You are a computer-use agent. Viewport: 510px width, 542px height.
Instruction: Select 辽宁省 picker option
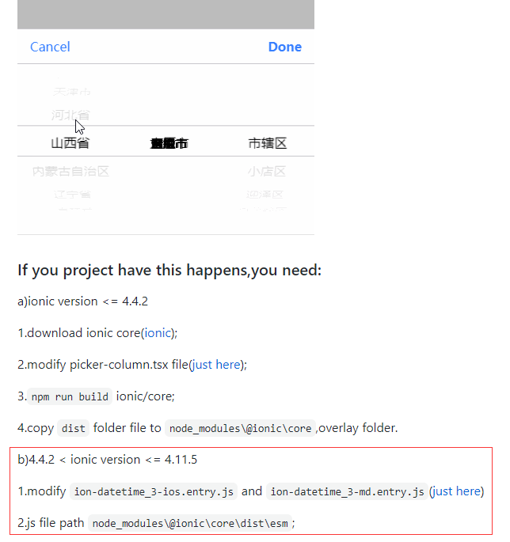(x=72, y=195)
